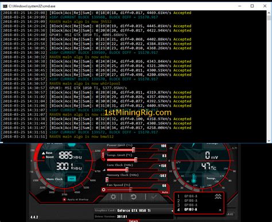The width and height of the screenshot is (272, 222).
Task: Toggle Auto fan speed mode
Action: 165,192
